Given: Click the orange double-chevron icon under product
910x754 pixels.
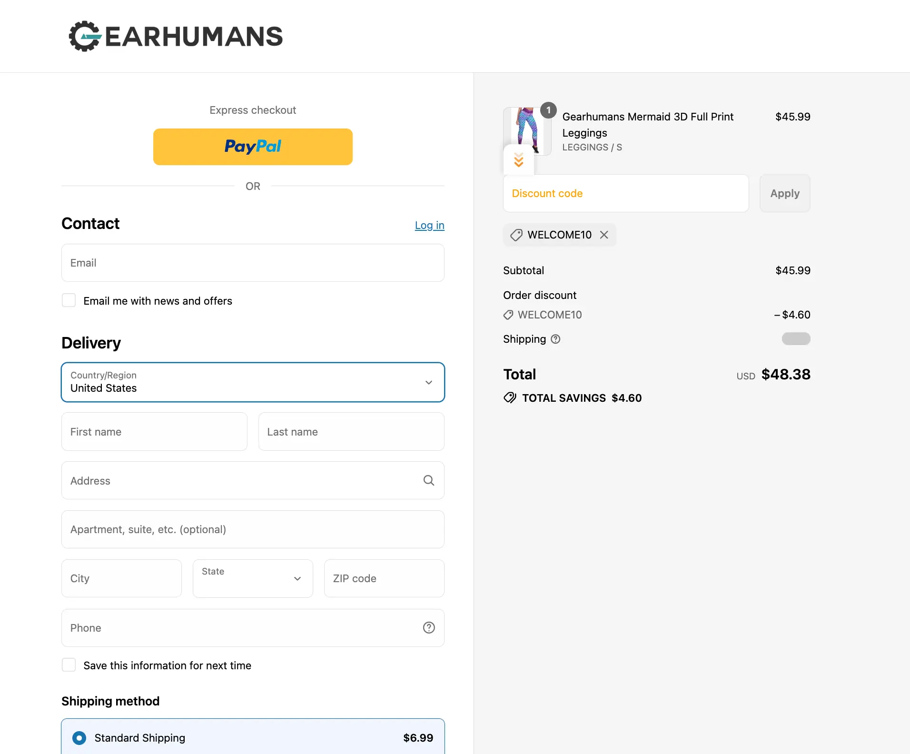Looking at the screenshot, I should (518, 160).
